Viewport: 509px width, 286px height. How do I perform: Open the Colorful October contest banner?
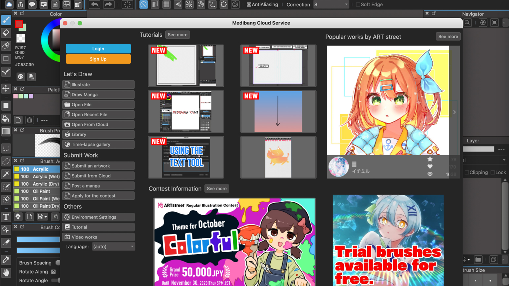pos(234,242)
